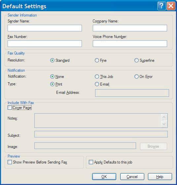Check Apply Defaults to this job

[91, 162]
